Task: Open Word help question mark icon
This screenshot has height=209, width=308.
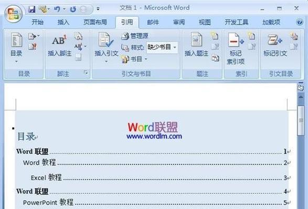Action: click(300, 22)
